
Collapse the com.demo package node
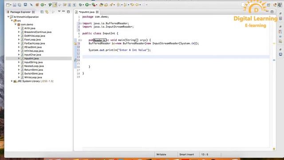click(16, 24)
